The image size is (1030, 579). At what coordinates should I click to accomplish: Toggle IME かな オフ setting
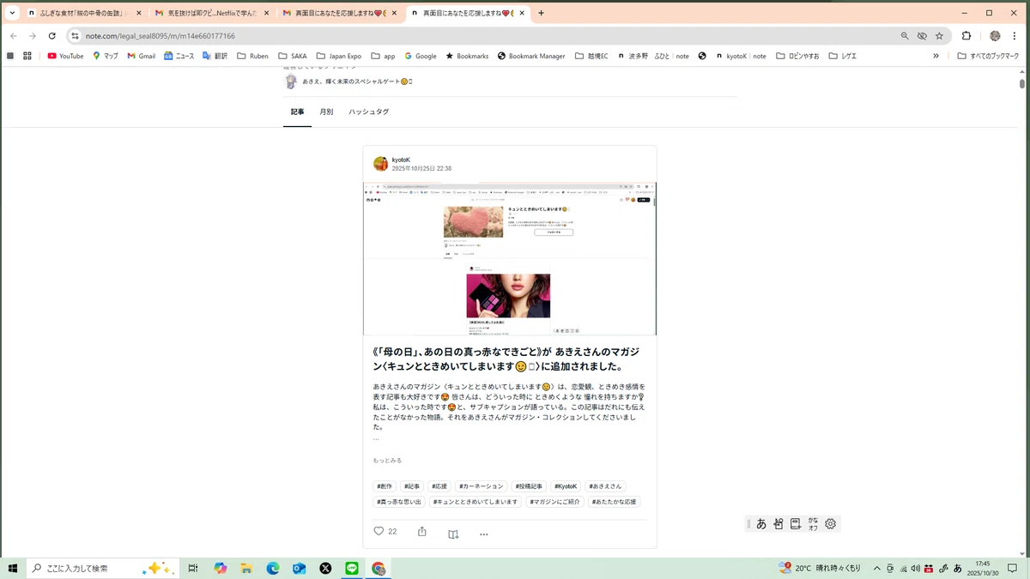813,523
